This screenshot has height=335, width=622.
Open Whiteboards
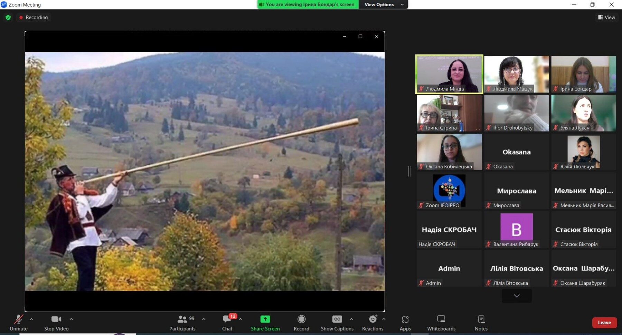pos(441,323)
